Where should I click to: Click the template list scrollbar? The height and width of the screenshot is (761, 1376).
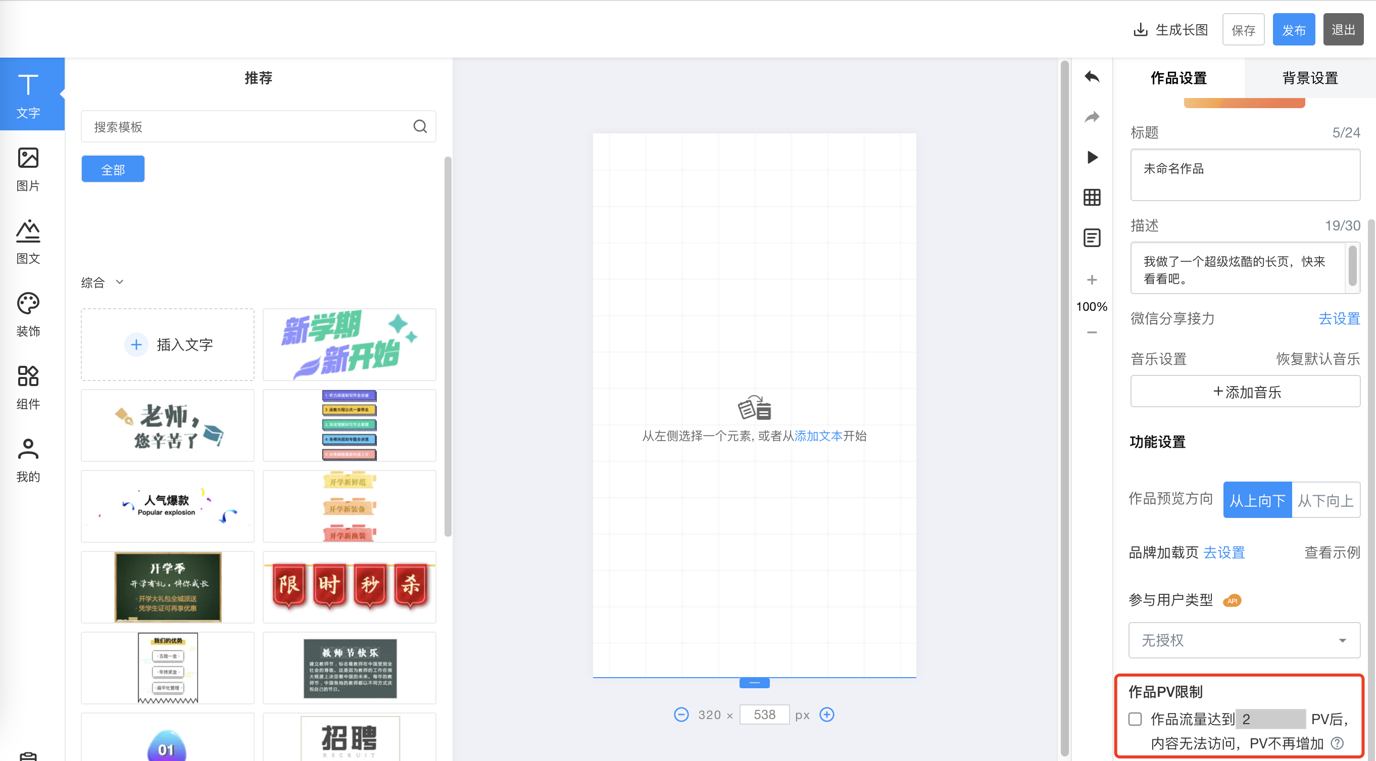tap(448, 346)
